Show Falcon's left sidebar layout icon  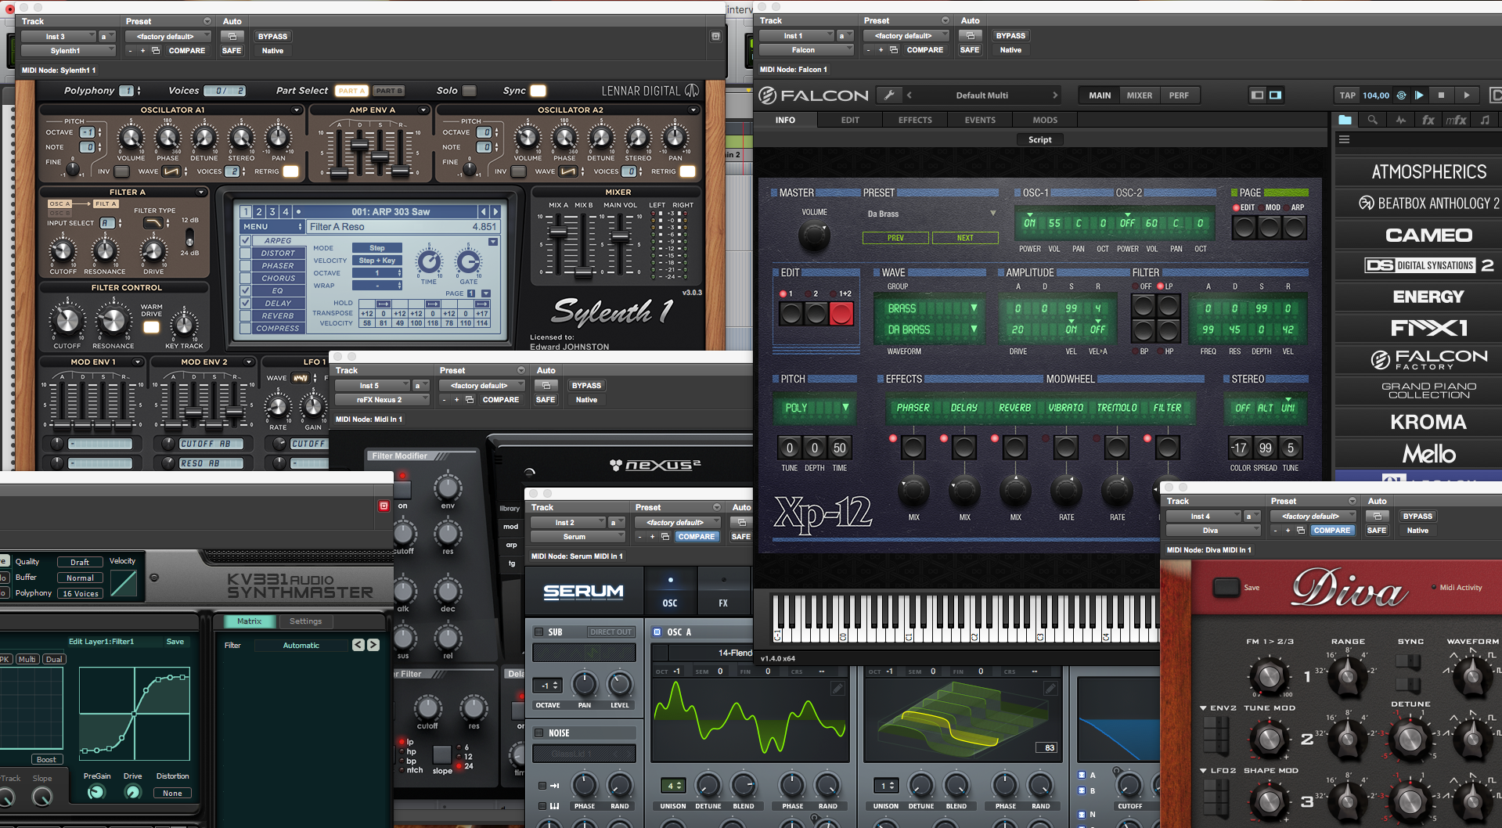pyautogui.click(x=1257, y=95)
